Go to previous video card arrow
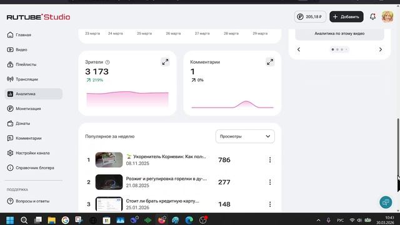400x225 pixels. [299, 49]
